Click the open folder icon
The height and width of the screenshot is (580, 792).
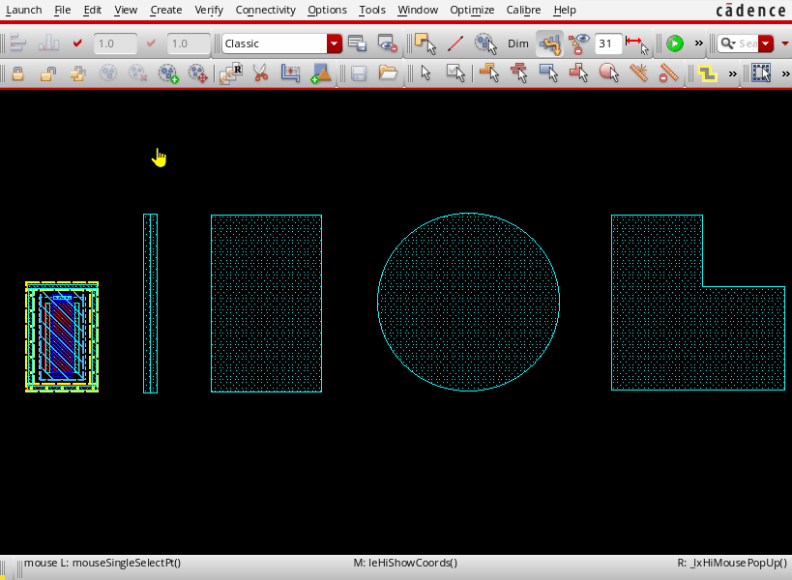pyautogui.click(x=388, y=72)
